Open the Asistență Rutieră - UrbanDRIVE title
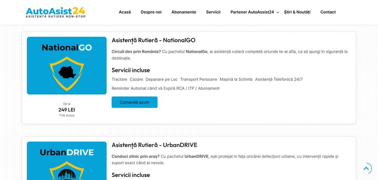This screenshot has height=180, width=378. coord(154,145)
